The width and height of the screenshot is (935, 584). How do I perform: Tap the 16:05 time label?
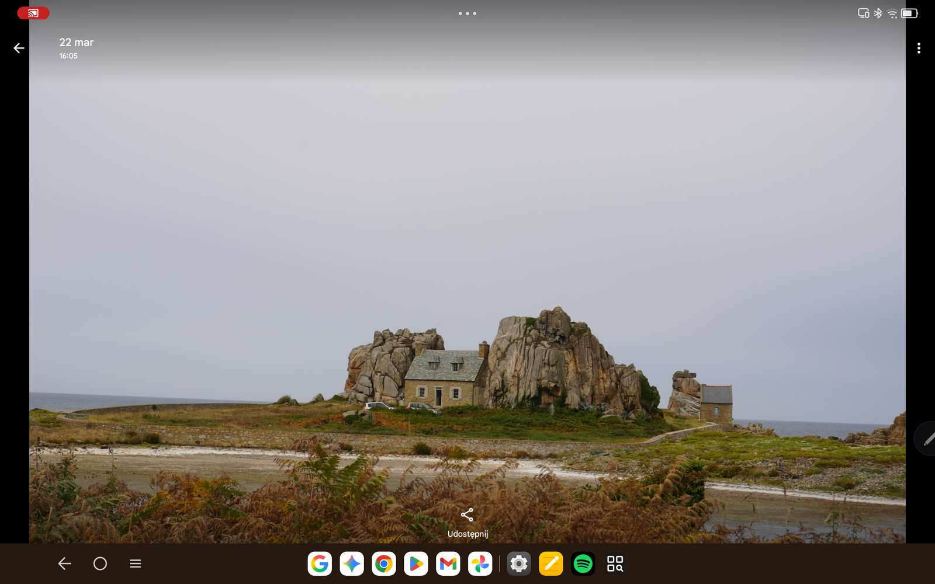coord(68,56)
